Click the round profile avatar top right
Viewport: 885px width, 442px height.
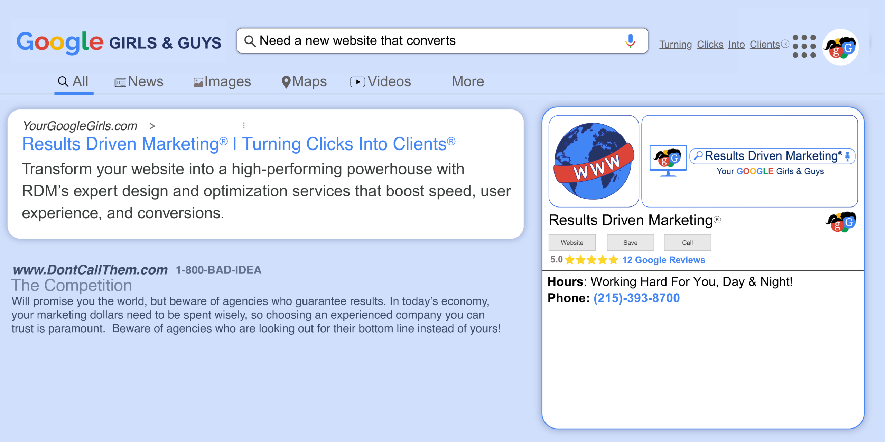(x=840, y=47)
